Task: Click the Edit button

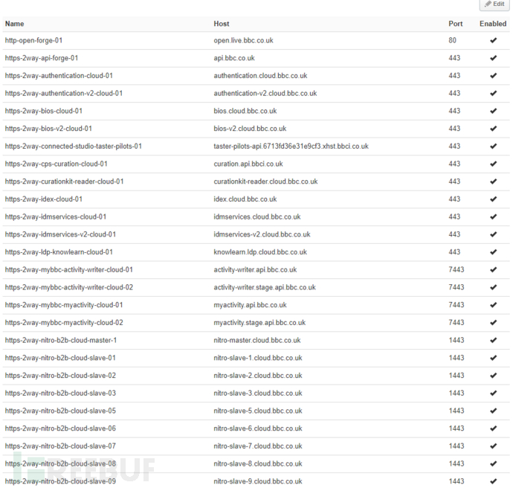Action: [x=494, y=4]
